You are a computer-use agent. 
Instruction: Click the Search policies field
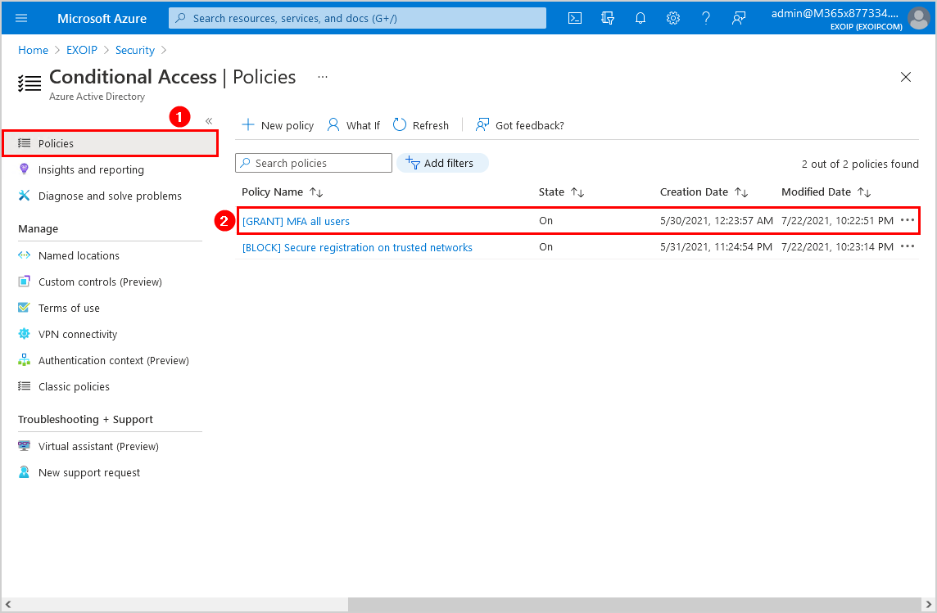pos(313,162)
